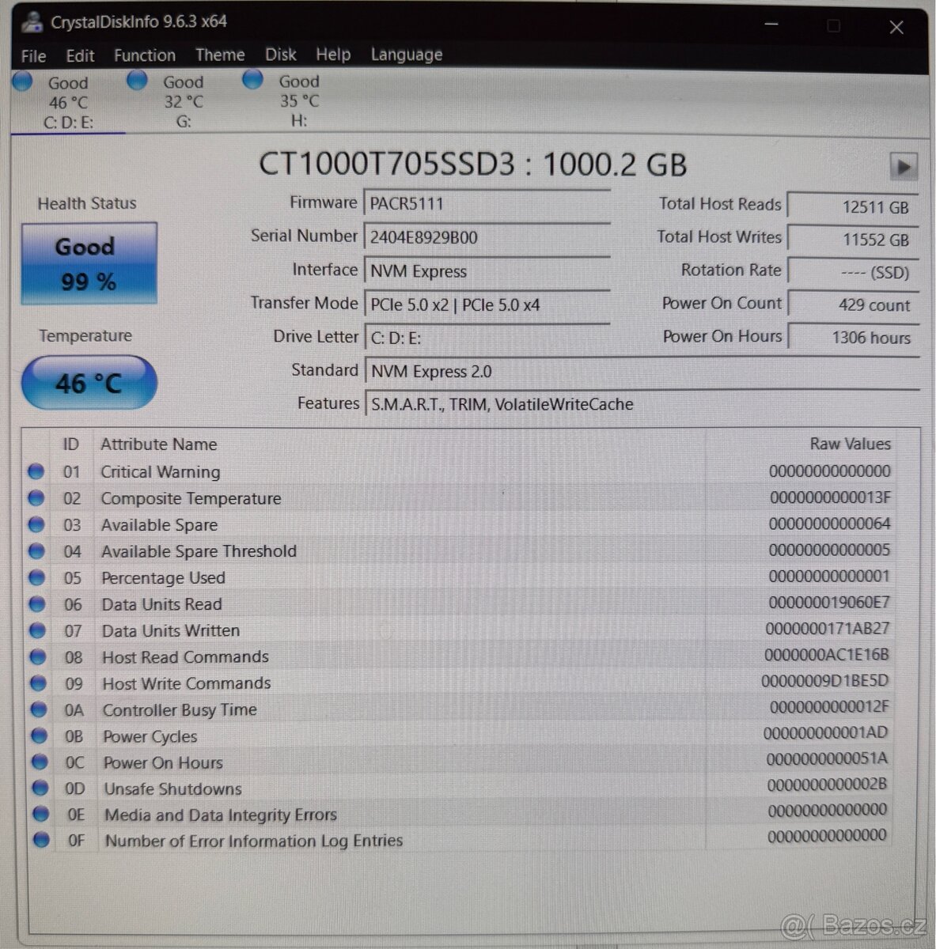Viewport: 936px width, 949px height.
Task: Click the indicator beside Media and Data Integrity Errors
Action: 41,814
